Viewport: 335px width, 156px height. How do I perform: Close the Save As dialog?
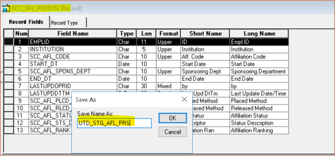tap(184, 100)
